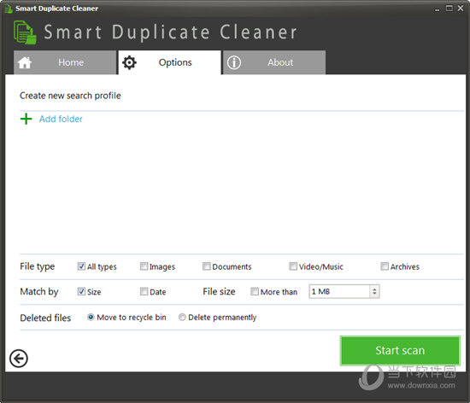Click the 'File size' label

pyautogui.click(x=219, y=291)
